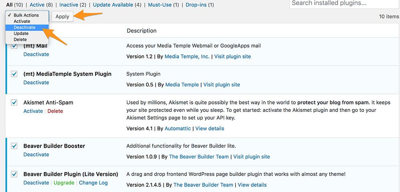The image size is (400, 192).
Task: Click Beaver Builder Plugin (Lite Version) name
Action: pyautogui.click(x=71, y=174)
